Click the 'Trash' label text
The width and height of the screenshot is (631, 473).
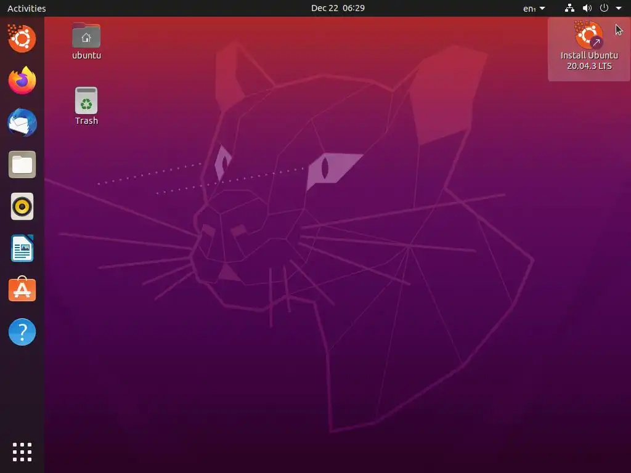click(86, 121)
